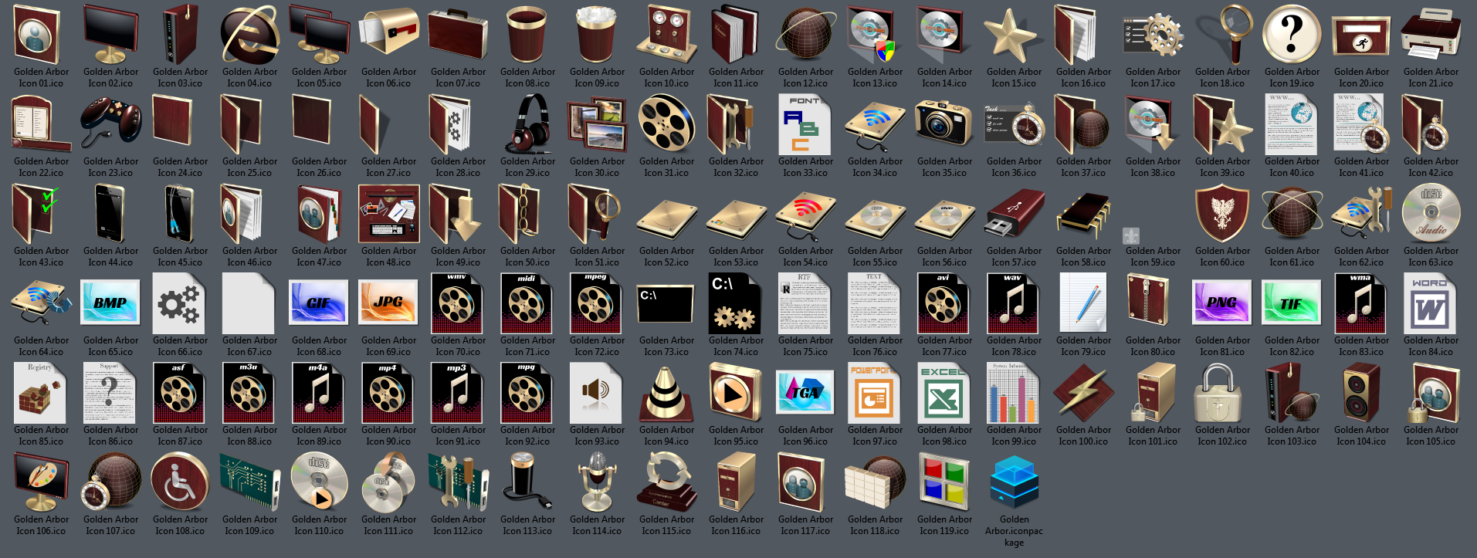Click the blank document icon Icon 67.ico
The height and width of the screenshot is (558, 1477).
(249, 303)
